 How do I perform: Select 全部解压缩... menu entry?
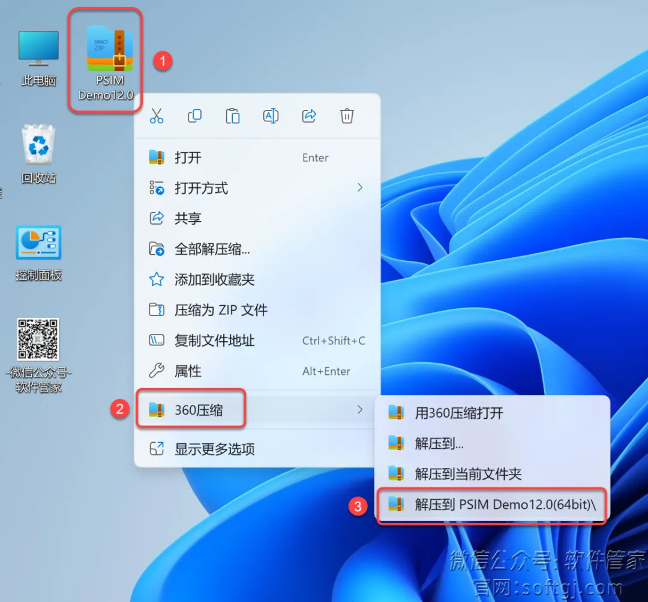(x=257, y=249)
